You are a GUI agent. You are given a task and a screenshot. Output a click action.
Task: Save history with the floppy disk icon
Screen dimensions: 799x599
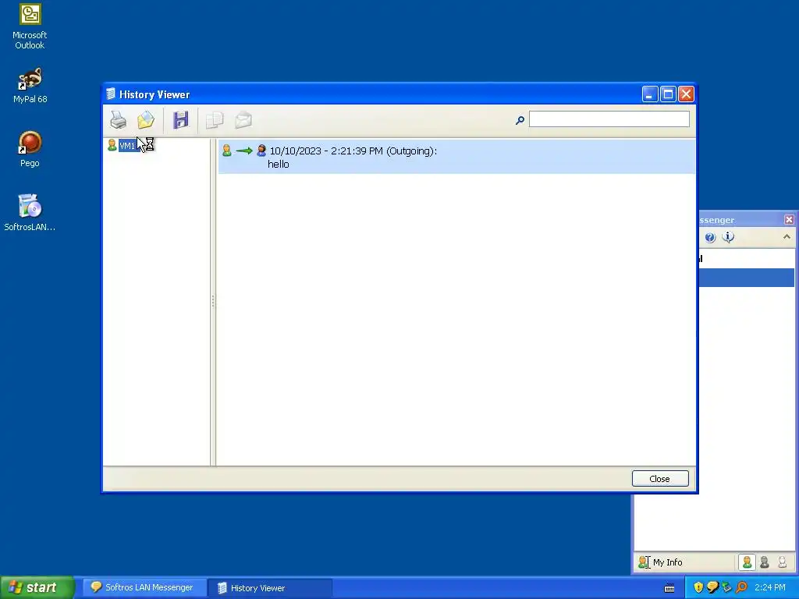pyautogui.click(x=180, y=120)
